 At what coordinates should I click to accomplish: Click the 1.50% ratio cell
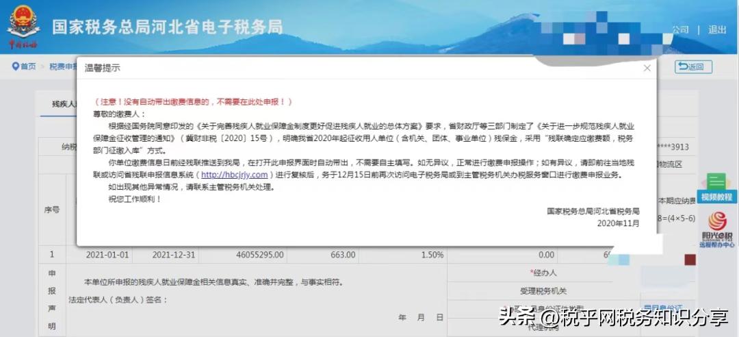pos(402,255)
